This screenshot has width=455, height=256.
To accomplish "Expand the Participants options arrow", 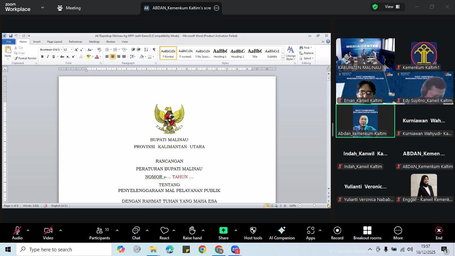I will tap(117, 230).
